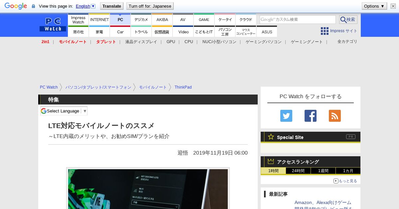Open the 液晶ディスプレイ category link
Image resolution: width=399 pixels, height=209 pixels.
click(141, 42)
